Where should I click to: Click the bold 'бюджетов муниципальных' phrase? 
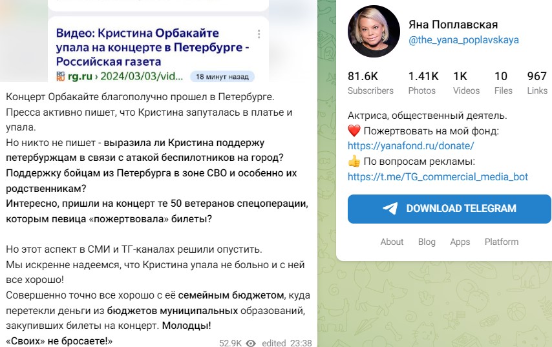pos(173,311)
